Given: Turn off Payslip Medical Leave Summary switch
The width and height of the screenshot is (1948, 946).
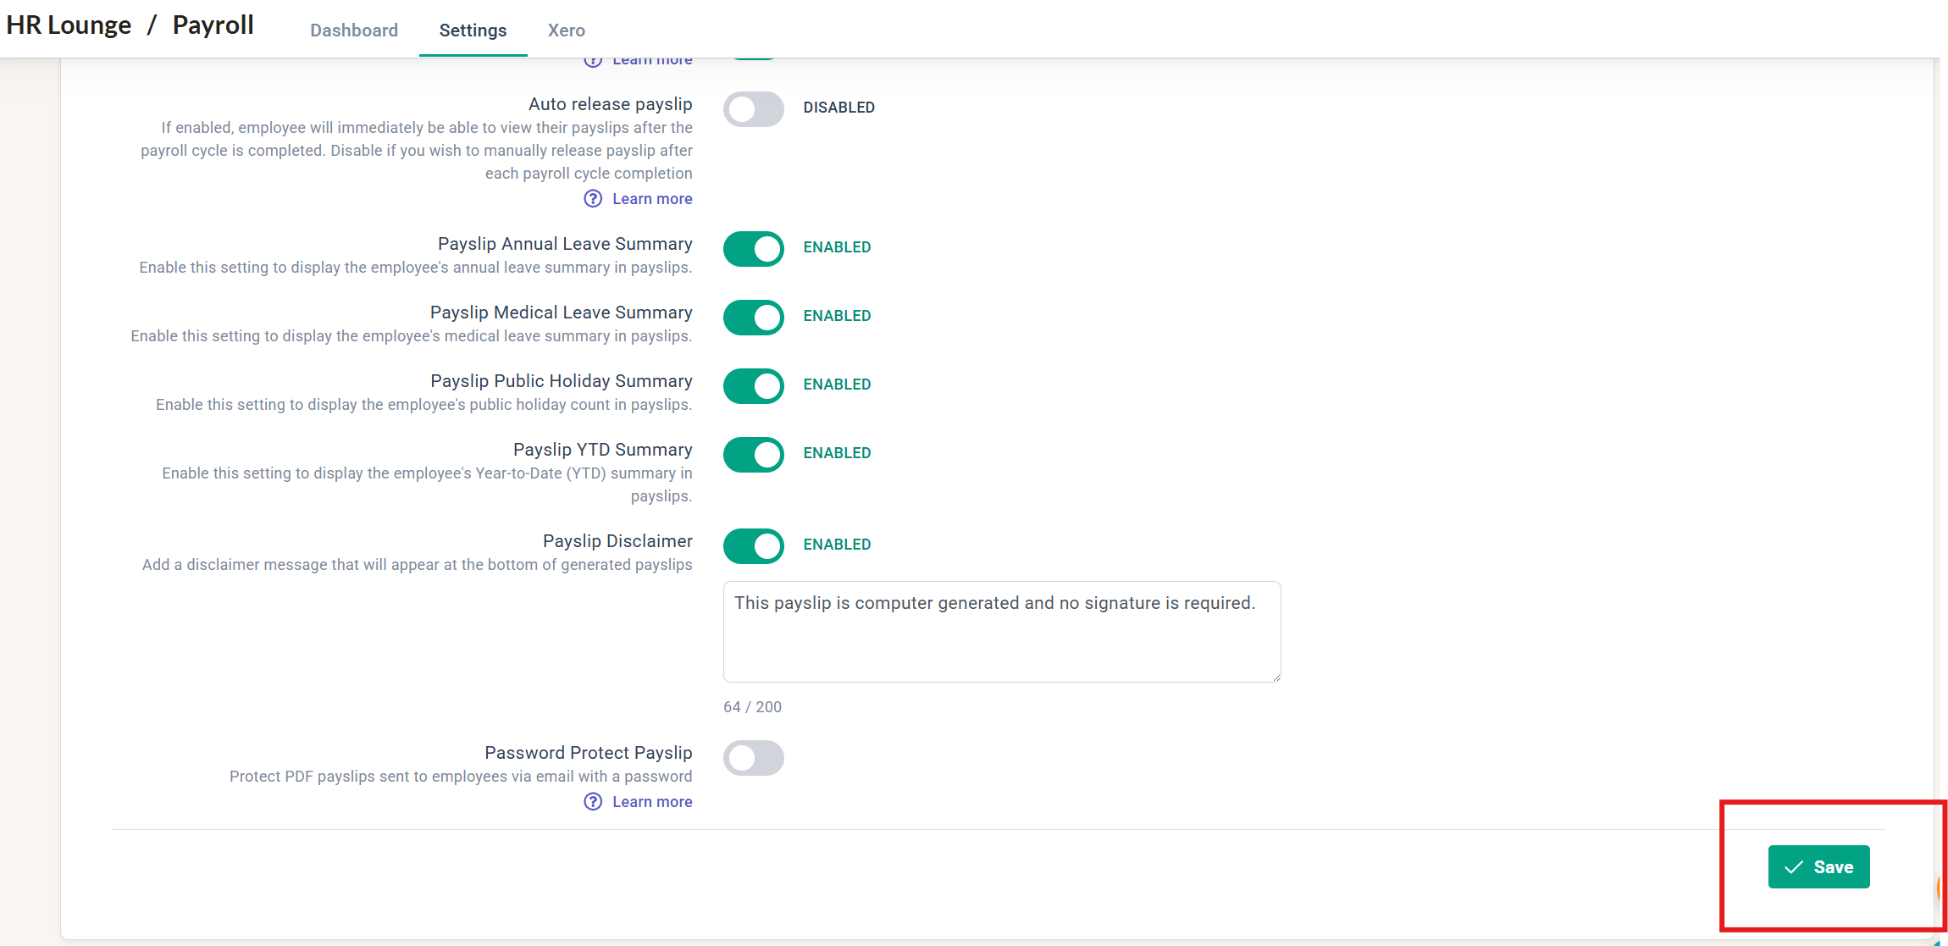Looking at the screenshot, I should 753,318.
